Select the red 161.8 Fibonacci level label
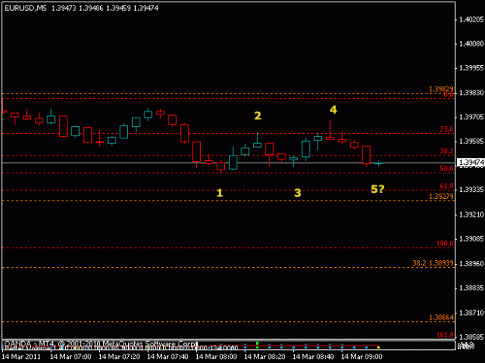 (445, 335)
